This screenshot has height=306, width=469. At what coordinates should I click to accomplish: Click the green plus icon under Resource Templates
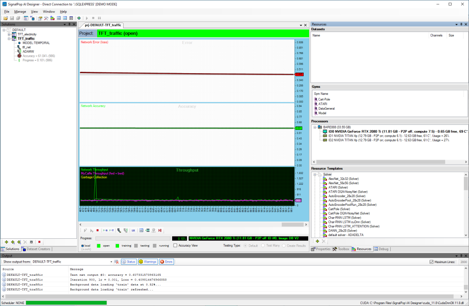point(317,241)
